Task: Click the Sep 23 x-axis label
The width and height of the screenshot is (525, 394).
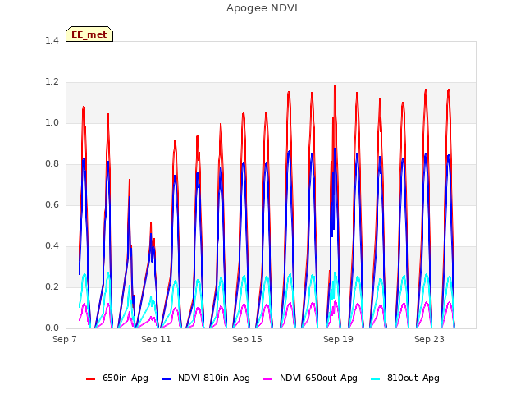Action: [x=429, y=339]
